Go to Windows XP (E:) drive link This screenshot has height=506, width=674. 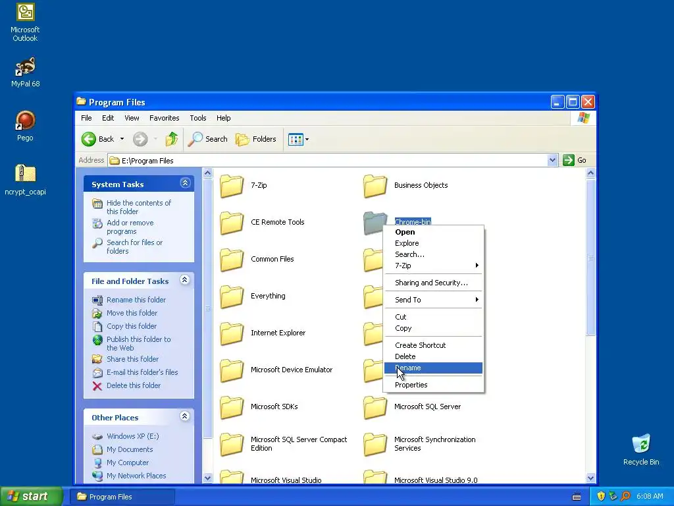click(x=133, y=436)
